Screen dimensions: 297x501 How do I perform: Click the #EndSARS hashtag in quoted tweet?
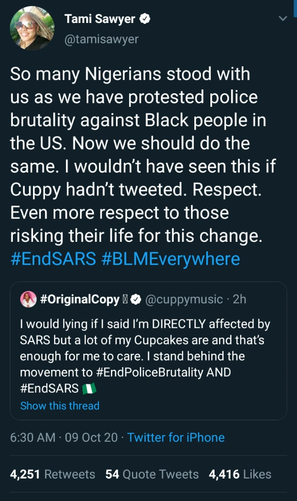point(49,388)
